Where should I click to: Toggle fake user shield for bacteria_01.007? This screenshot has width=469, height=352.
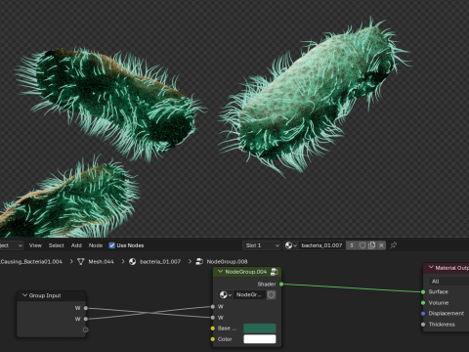coord(362,245)
